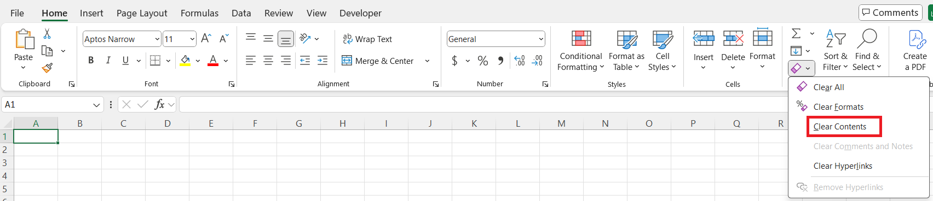Toggle Bottom Align button

click(286, 39)
